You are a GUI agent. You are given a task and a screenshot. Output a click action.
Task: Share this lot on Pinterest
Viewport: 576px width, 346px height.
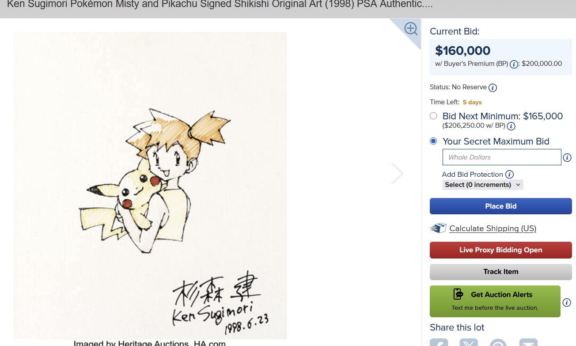click(498, 342)
